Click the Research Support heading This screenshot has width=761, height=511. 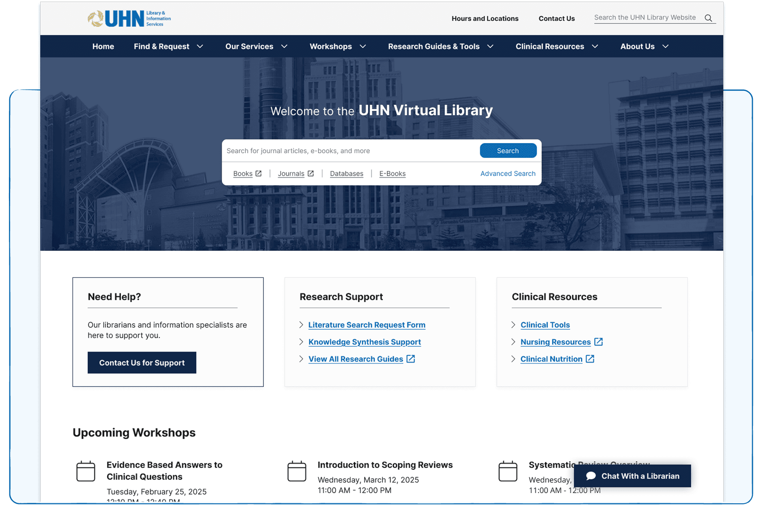coord(341,296)
